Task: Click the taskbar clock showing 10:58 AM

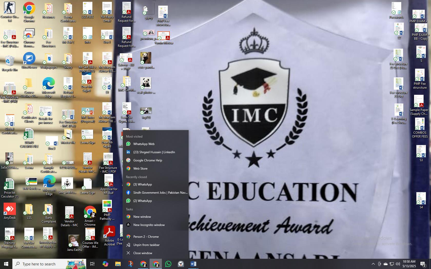Action: click(409, 264)
